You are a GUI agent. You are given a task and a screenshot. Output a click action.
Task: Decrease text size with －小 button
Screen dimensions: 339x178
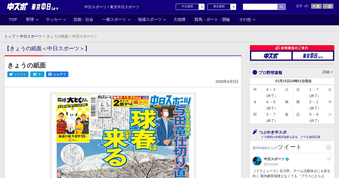pyautogui.click(x=328, y=6)
